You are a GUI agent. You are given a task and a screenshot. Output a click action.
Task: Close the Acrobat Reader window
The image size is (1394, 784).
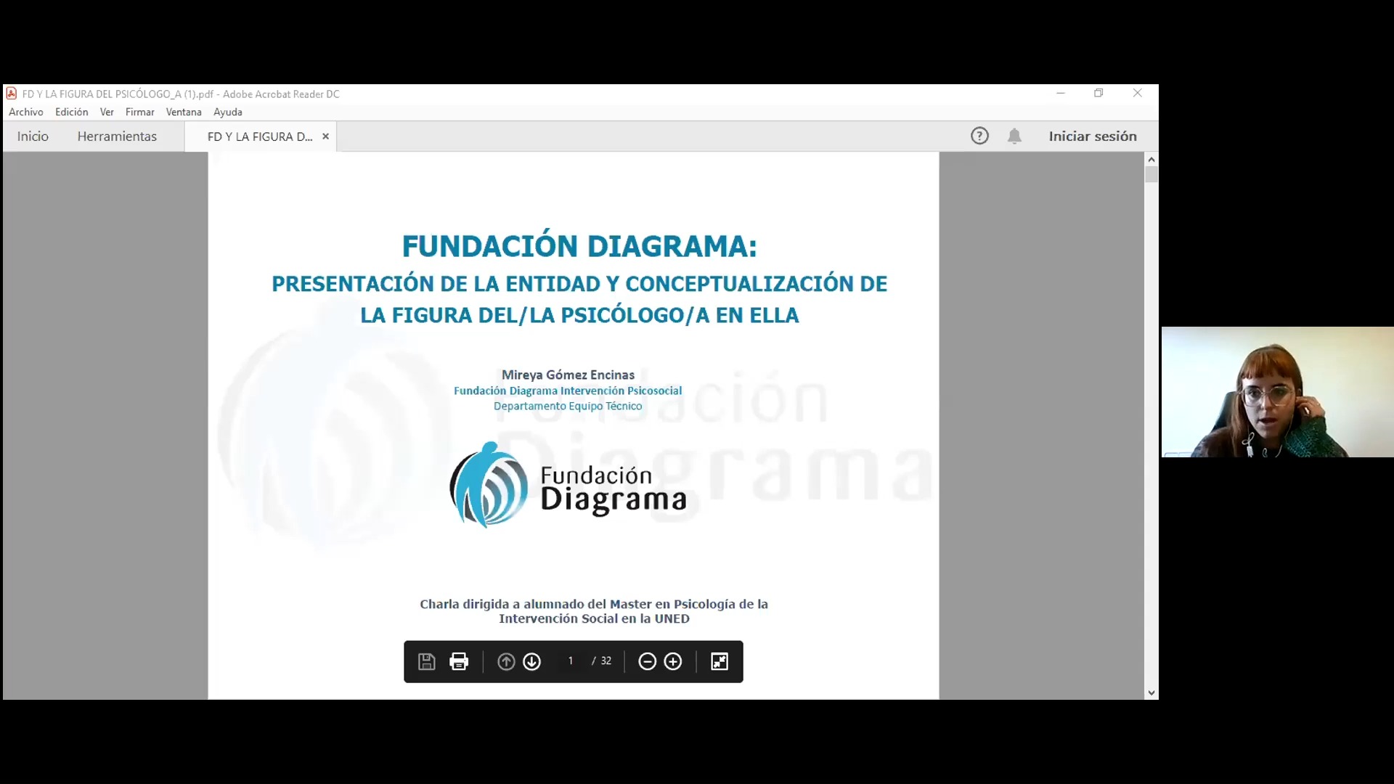(1138, 93)
